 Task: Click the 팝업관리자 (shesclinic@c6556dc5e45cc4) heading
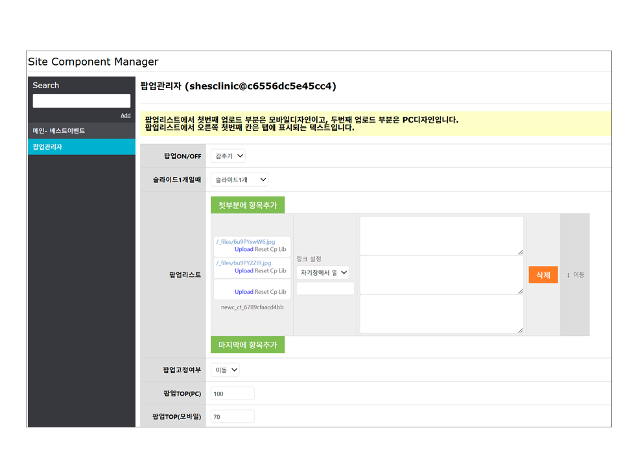coord(238,86)
